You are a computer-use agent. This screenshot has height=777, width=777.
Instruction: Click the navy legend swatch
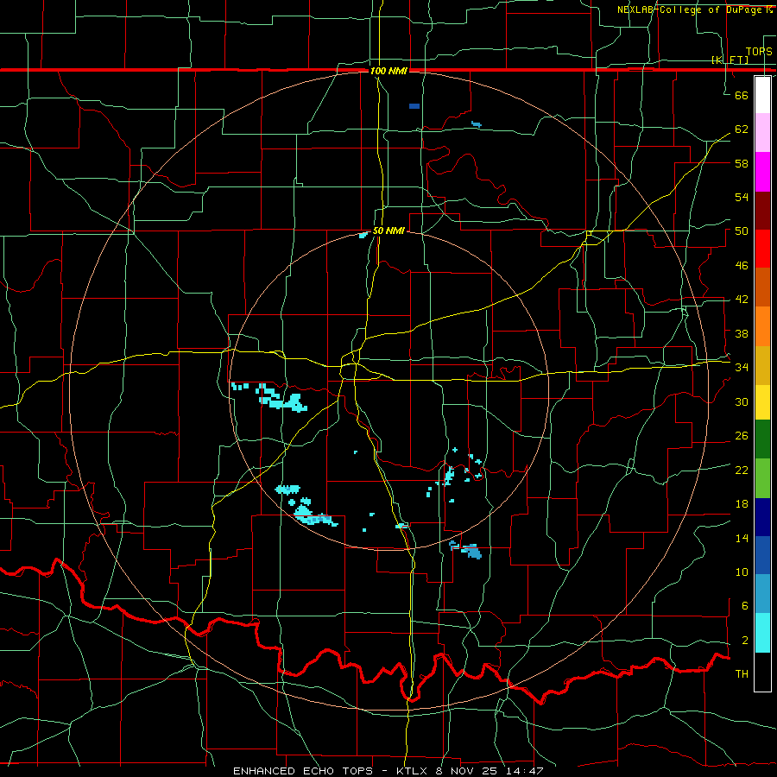click(762, 517)
